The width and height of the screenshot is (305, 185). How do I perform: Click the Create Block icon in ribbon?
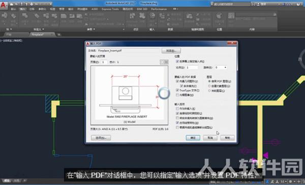click(x=25, y=16)
